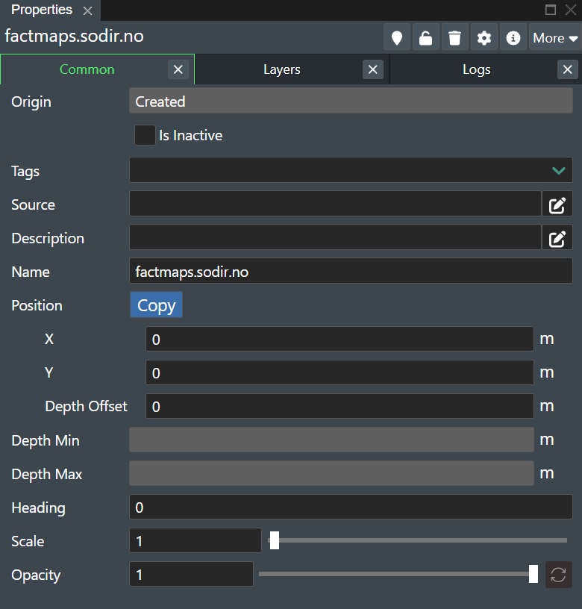
Task: Click the Y position input field
Action: point(339,372)
